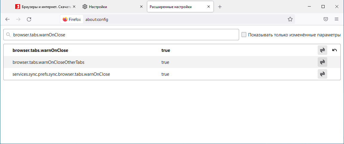Open a new tab with plus button

point(220,7)
